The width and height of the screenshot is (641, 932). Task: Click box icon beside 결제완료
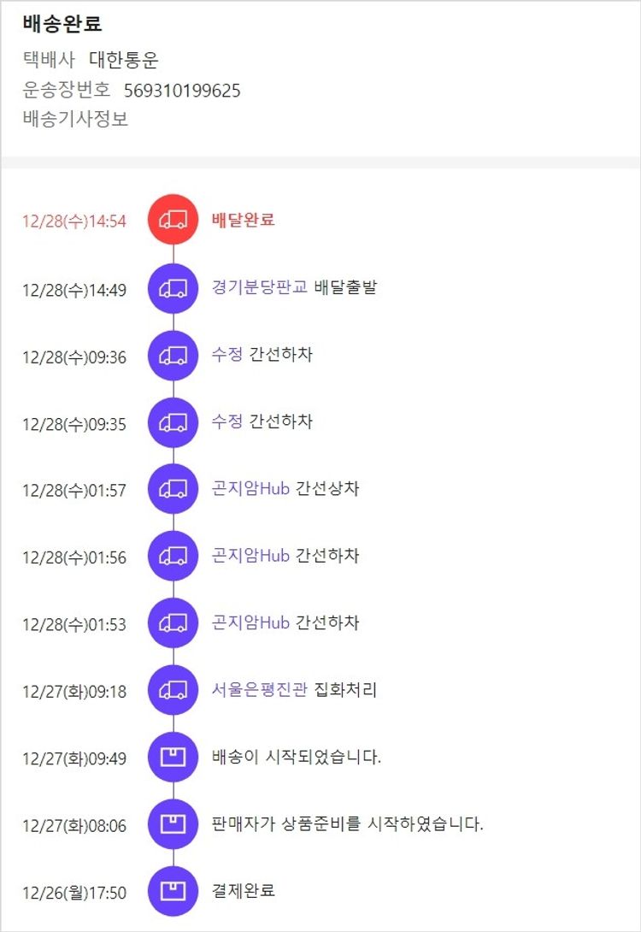pos(173,891)
